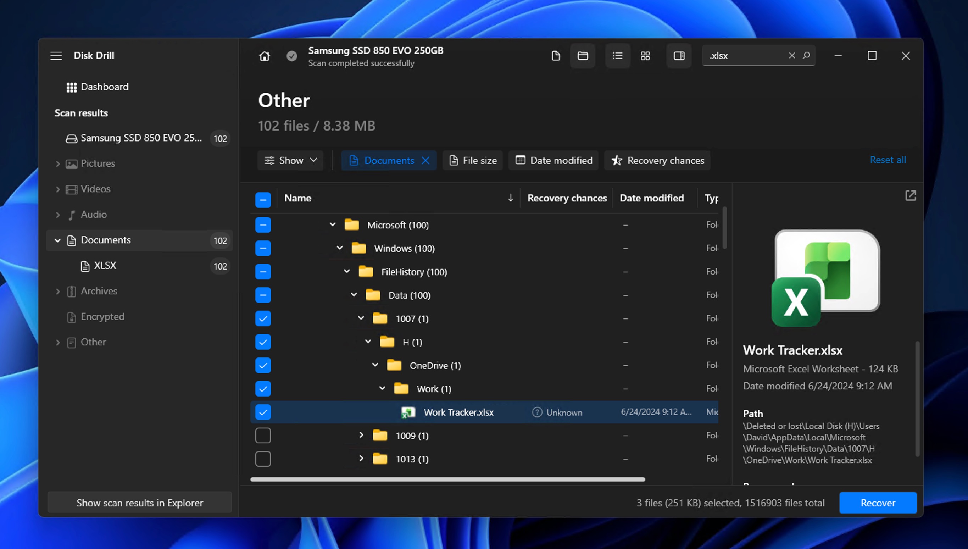968x549 pixels.
Task: Select Samsung SSD 850 EVO scan result
Action: (139, 138)
